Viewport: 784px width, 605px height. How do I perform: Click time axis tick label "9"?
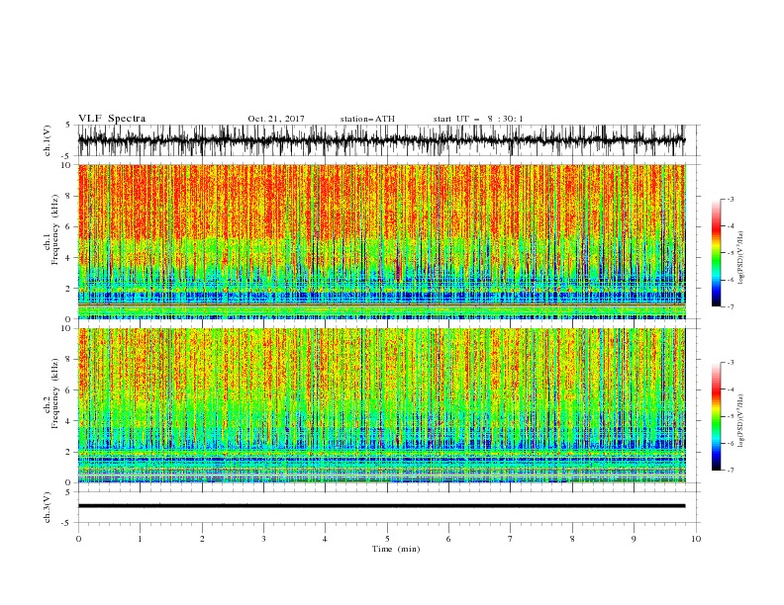pos(634,539)
